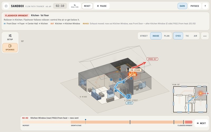Click the first of three black timeline event ticks
The width and height of the screenshot is (211, 132).
[x=130, y=122]
